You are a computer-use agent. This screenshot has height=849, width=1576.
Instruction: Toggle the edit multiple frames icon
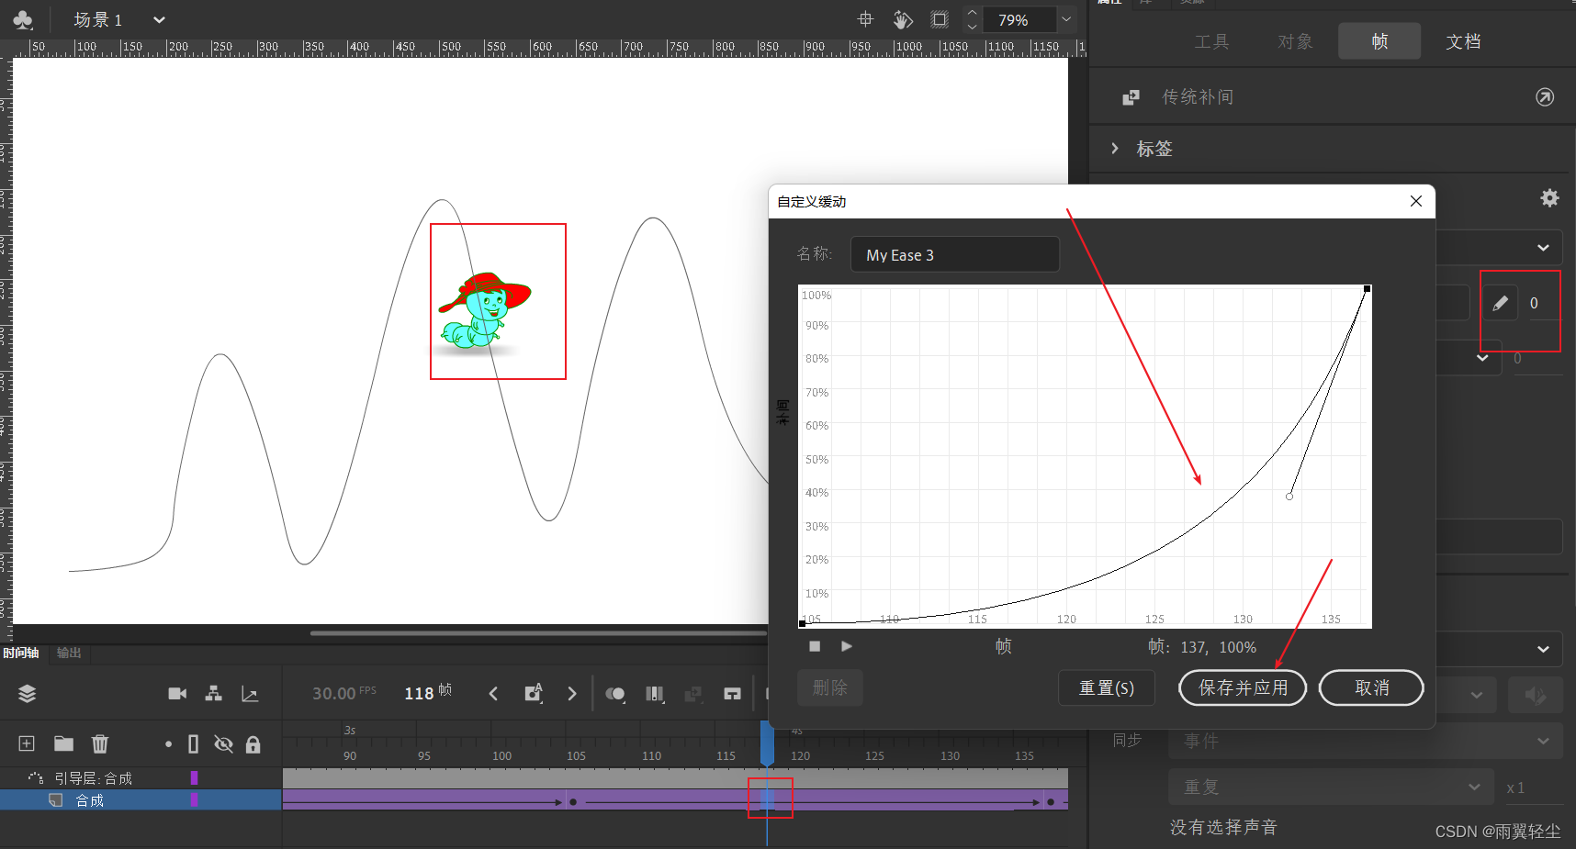[x=655, y=694]
